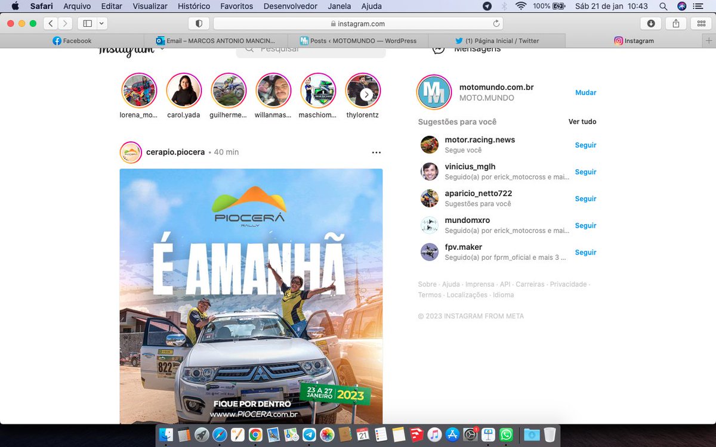This screenshot has width=716, height=447.
Task: Open carol.yada story bubble
Action: click(184, 91)
